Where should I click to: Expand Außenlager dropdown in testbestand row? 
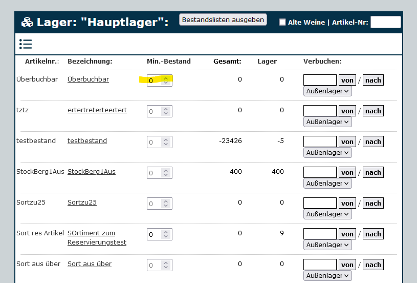click(327, 153)
